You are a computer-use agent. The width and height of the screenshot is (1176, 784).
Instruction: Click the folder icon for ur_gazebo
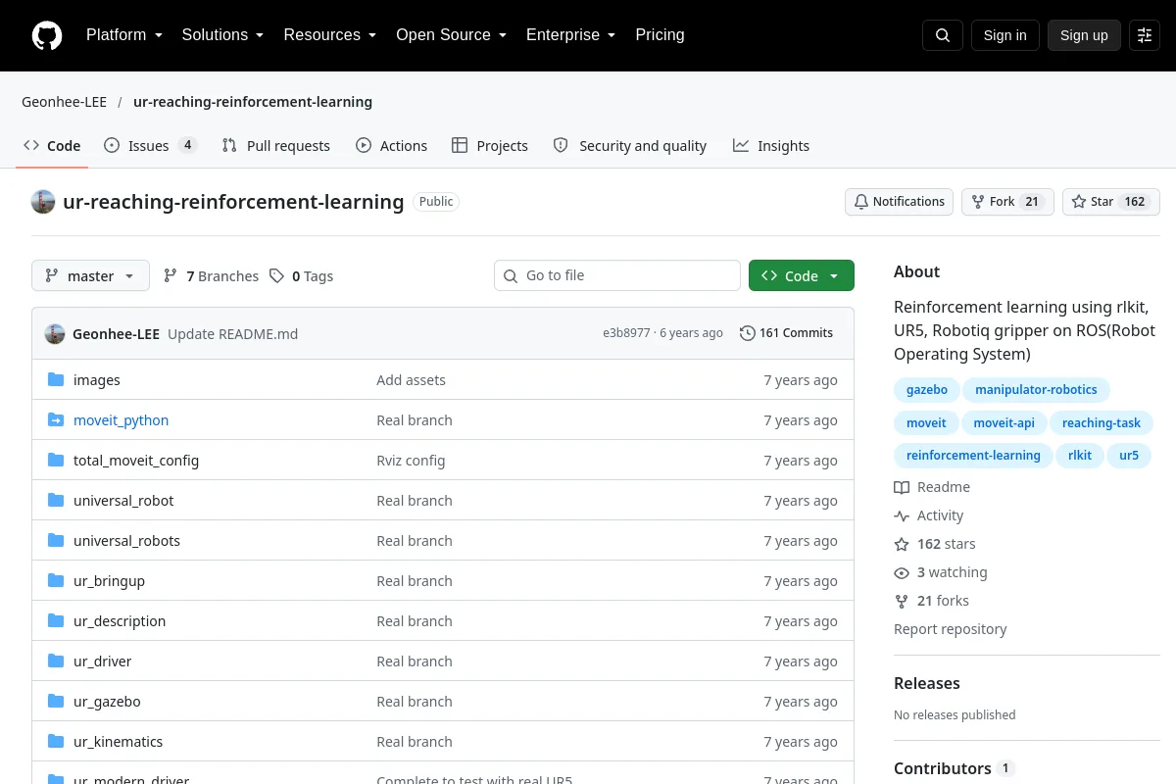click(56, 702)
